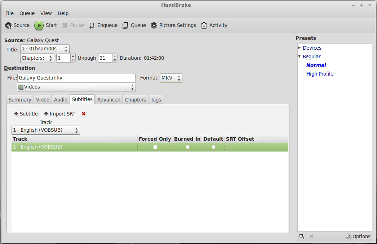Click the file name field Galaxy Quest.mkv
Viewport: 377px width, 244px height.
click(76, 78)
